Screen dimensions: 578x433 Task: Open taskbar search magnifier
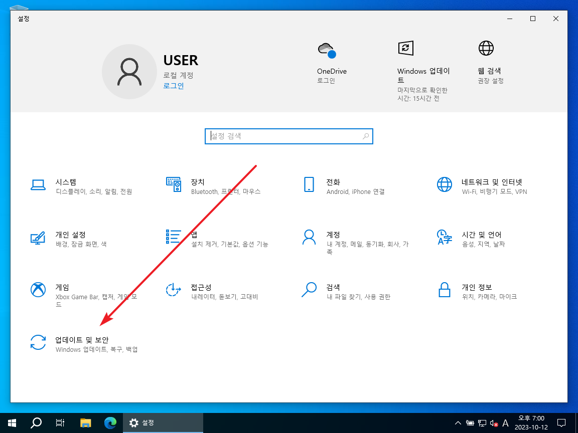(36, 422)
